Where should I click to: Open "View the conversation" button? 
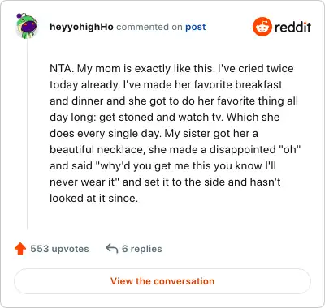(x=162, y=281)
